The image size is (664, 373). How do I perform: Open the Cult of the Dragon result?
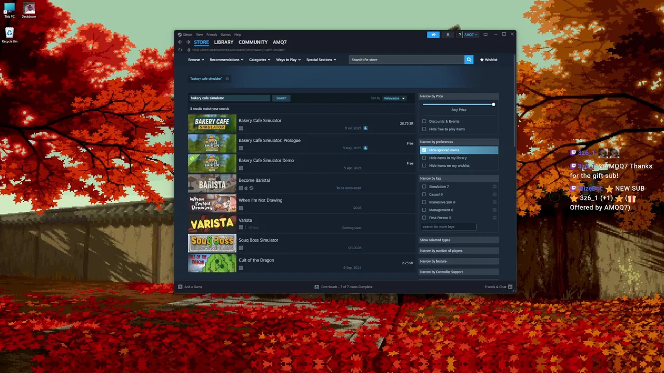301,263
